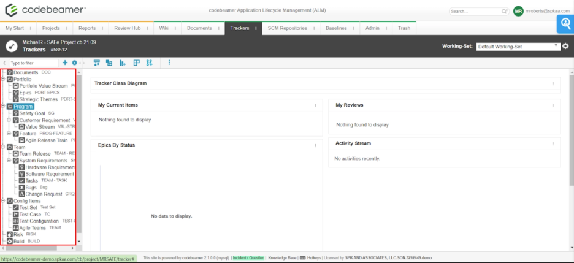Select the Agile Release Train tracker
574x263 pixels.
click(47, 140)
